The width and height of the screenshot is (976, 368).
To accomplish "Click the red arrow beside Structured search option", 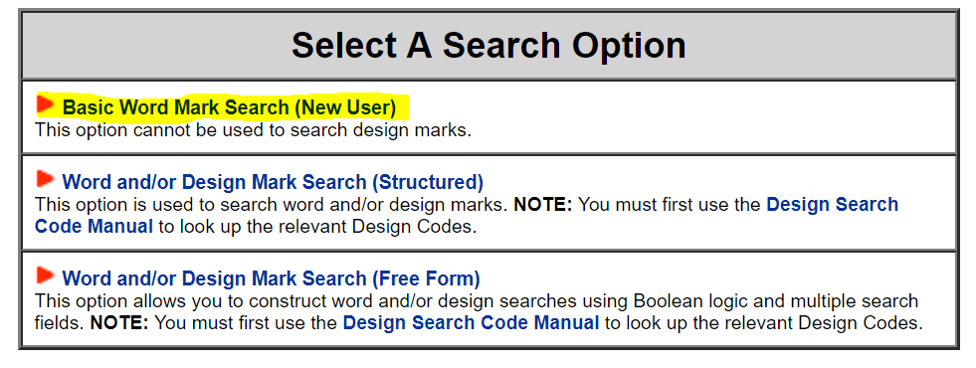I will click(46, 179).
